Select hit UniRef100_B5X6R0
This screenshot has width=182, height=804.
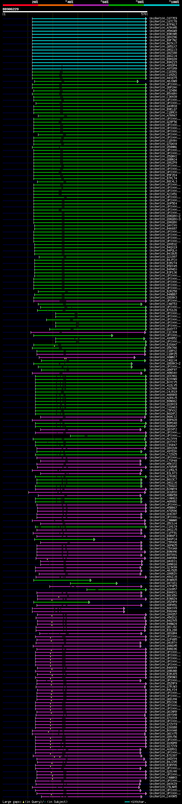tap(163, 94)
